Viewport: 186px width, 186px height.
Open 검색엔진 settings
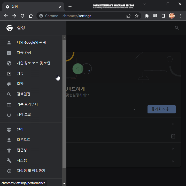pos(31,94)
